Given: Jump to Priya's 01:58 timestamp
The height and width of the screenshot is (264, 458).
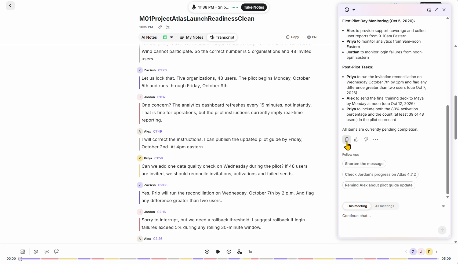Looking at the screenshot, I should click(159, 158).
